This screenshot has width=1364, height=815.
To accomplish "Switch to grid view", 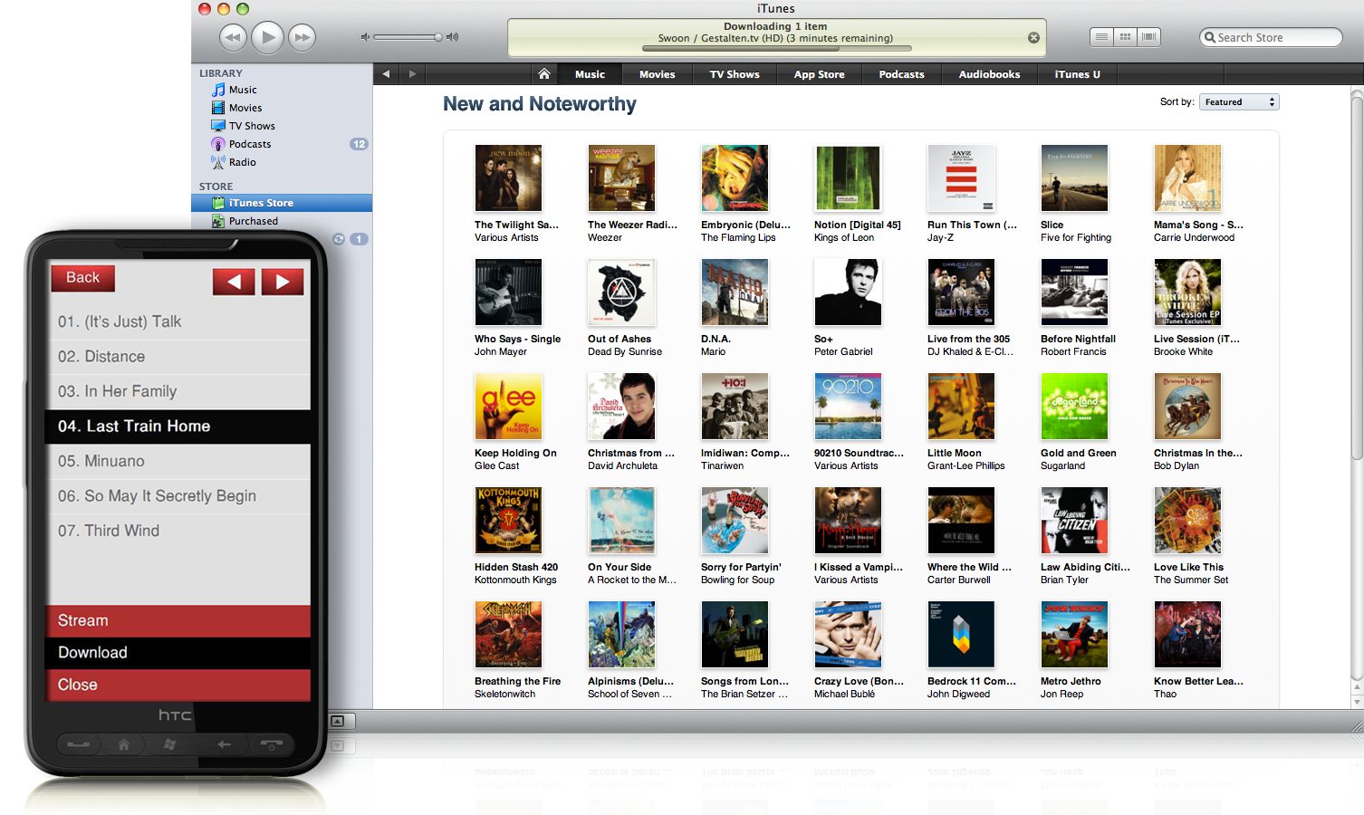I will coord(1125,37).
